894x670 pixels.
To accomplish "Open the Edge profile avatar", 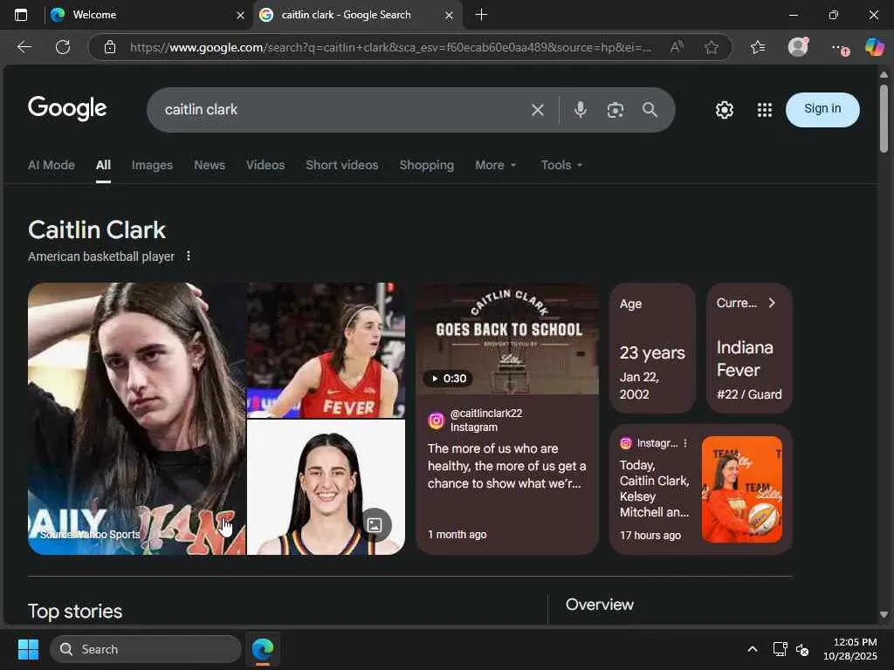I will [798, 47].
